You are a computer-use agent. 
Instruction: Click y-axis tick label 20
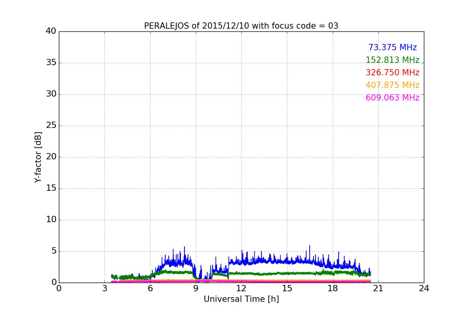51,157
